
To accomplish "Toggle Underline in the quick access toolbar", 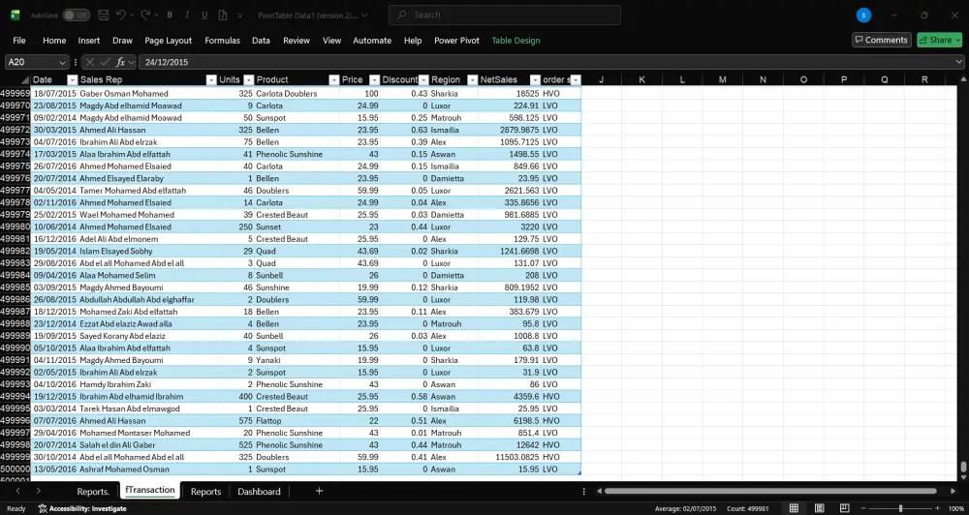I will coord(204,15).
